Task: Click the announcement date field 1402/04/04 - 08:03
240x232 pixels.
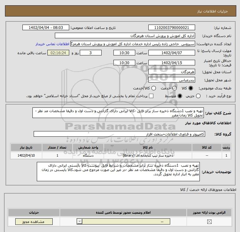Action: tap(46, 27)
